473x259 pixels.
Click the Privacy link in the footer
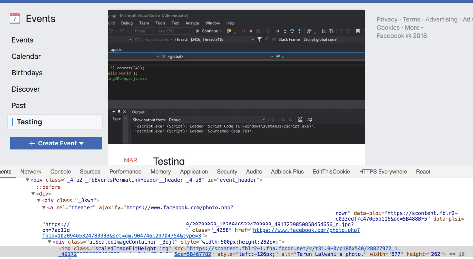click(387, 19)
